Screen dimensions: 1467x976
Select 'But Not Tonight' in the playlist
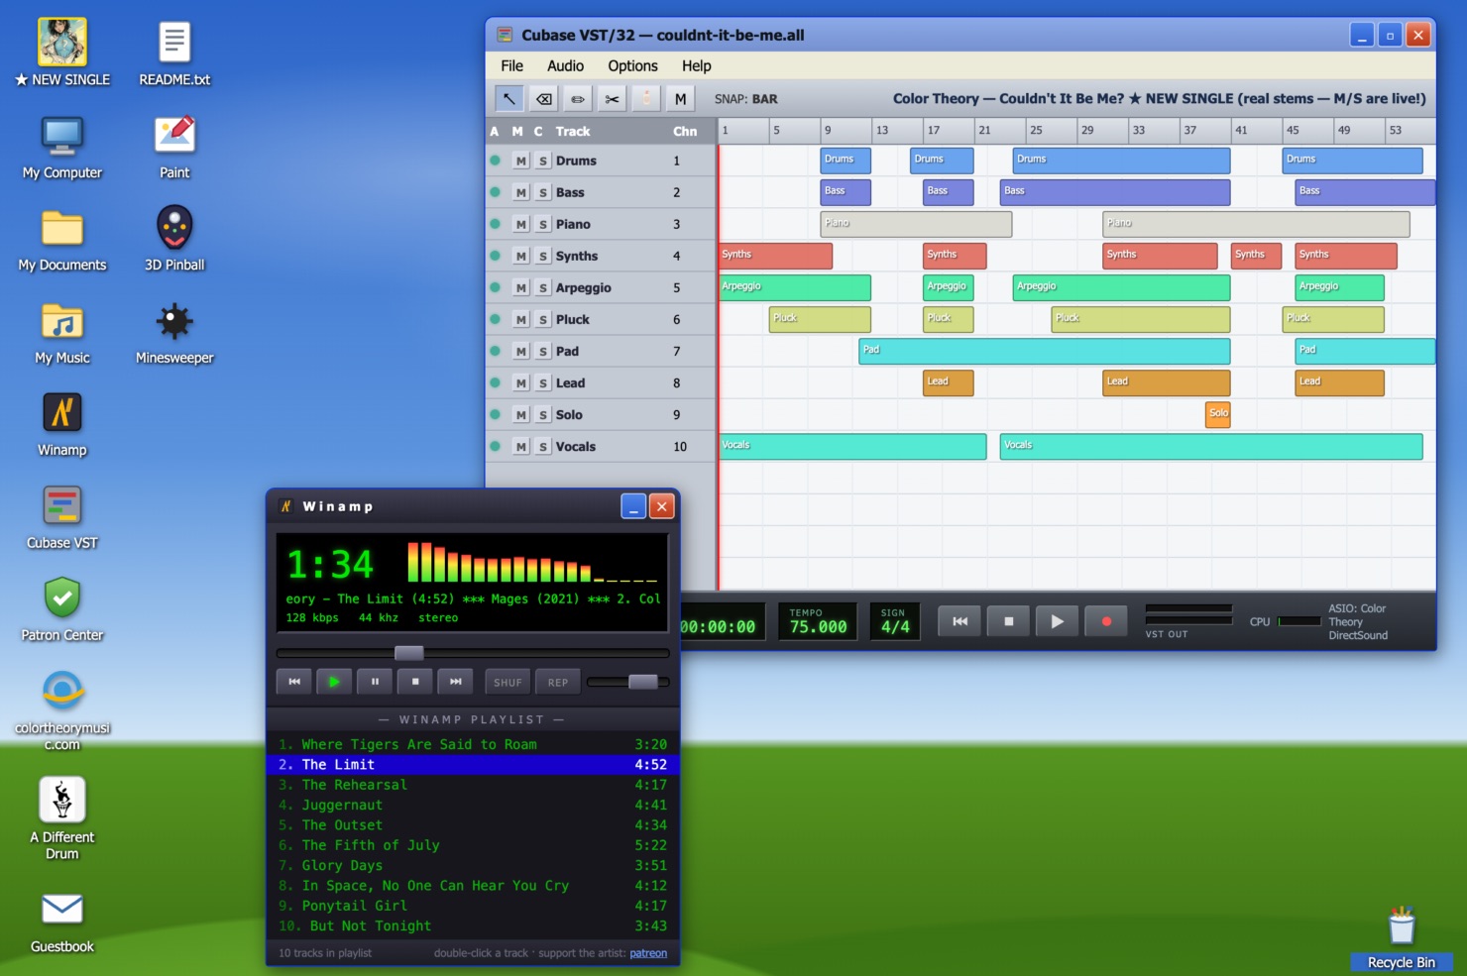[x=473, y=925]
